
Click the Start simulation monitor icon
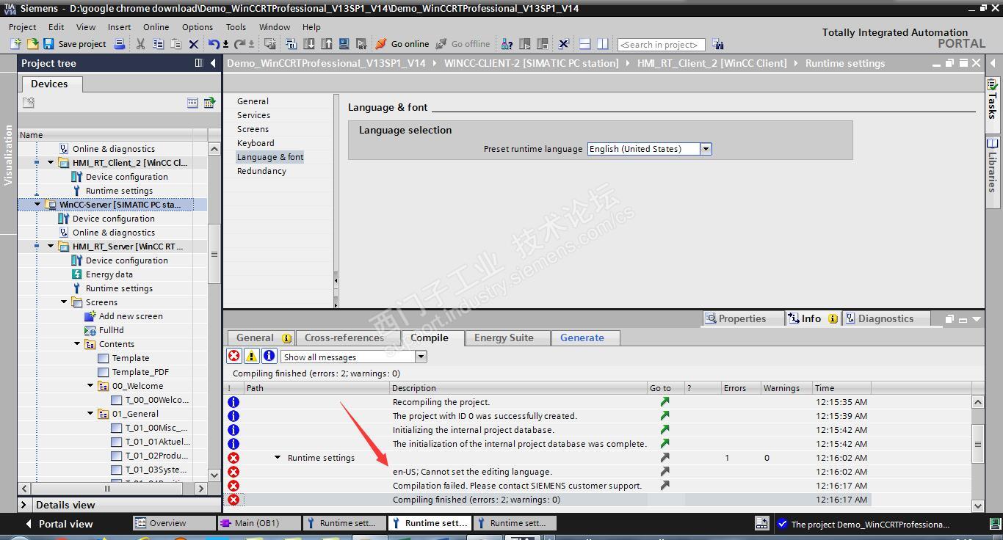pyautogui.click(x=344, y=44)
